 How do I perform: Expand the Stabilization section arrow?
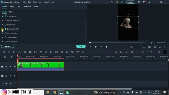(3, 25)
